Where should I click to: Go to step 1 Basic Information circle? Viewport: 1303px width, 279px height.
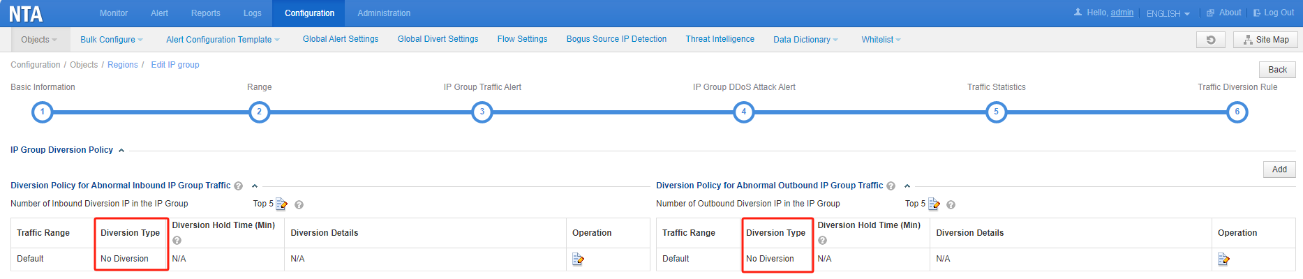(43, 112)
